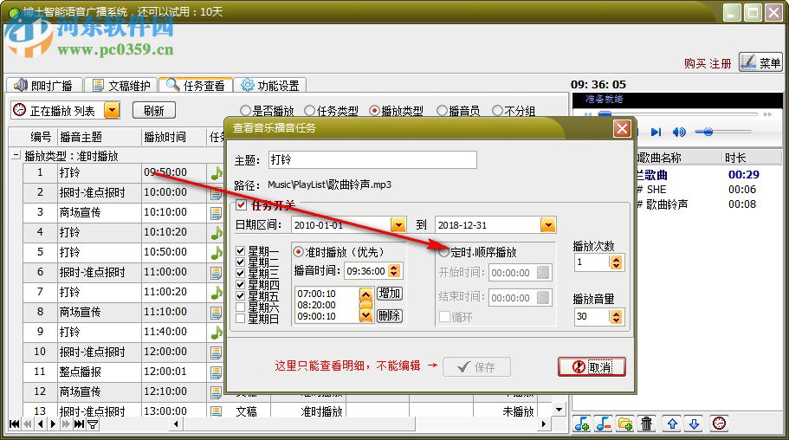The image size is (789, 440).
Task: Click the remove song icon
Action: point(604,424)
